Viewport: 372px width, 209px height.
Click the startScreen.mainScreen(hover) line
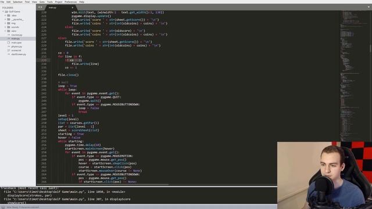pyautogui.click(x=90, y=149)
